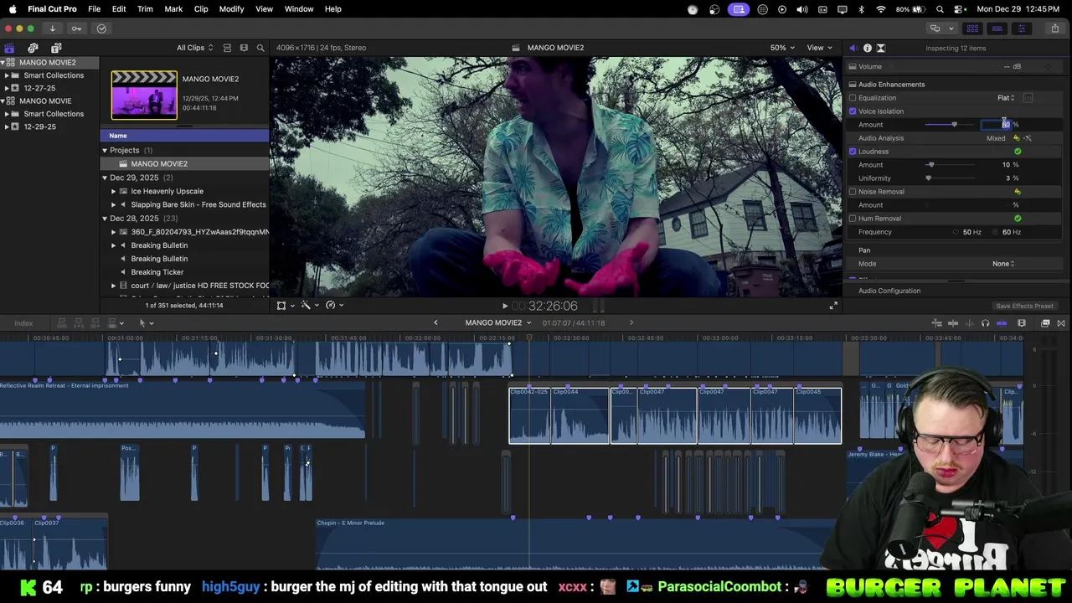Image resolution: width=1072 pixels, height=603 pixels.
Task: Click the Audio Analysis magic wand
Action: [1028, 138]
